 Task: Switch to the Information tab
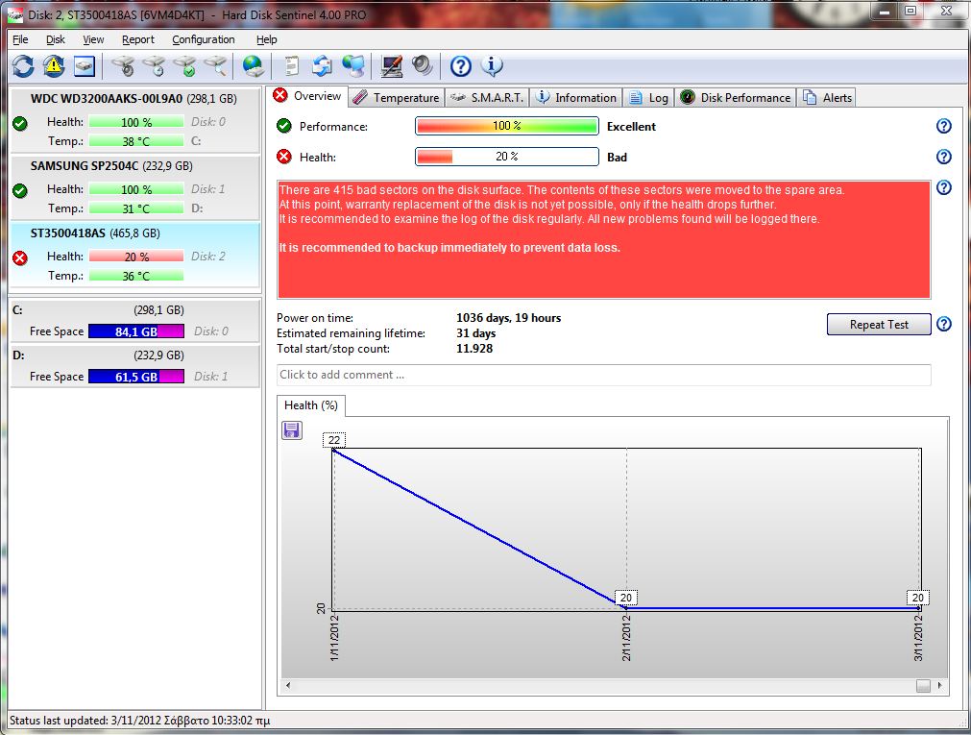[576, 97]
